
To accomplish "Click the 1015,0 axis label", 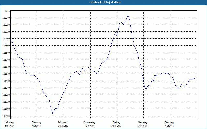I will coord(6,74).
